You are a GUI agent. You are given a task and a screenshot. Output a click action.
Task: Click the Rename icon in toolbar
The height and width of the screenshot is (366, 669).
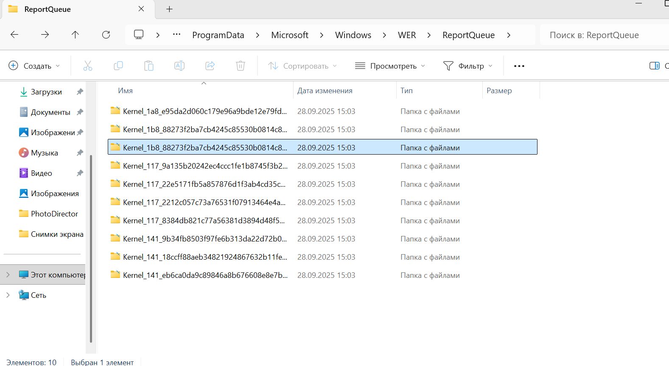(x=179, y=66)
